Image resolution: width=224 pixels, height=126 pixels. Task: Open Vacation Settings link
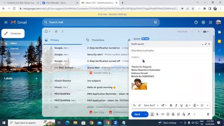click(x=118, y=14)
